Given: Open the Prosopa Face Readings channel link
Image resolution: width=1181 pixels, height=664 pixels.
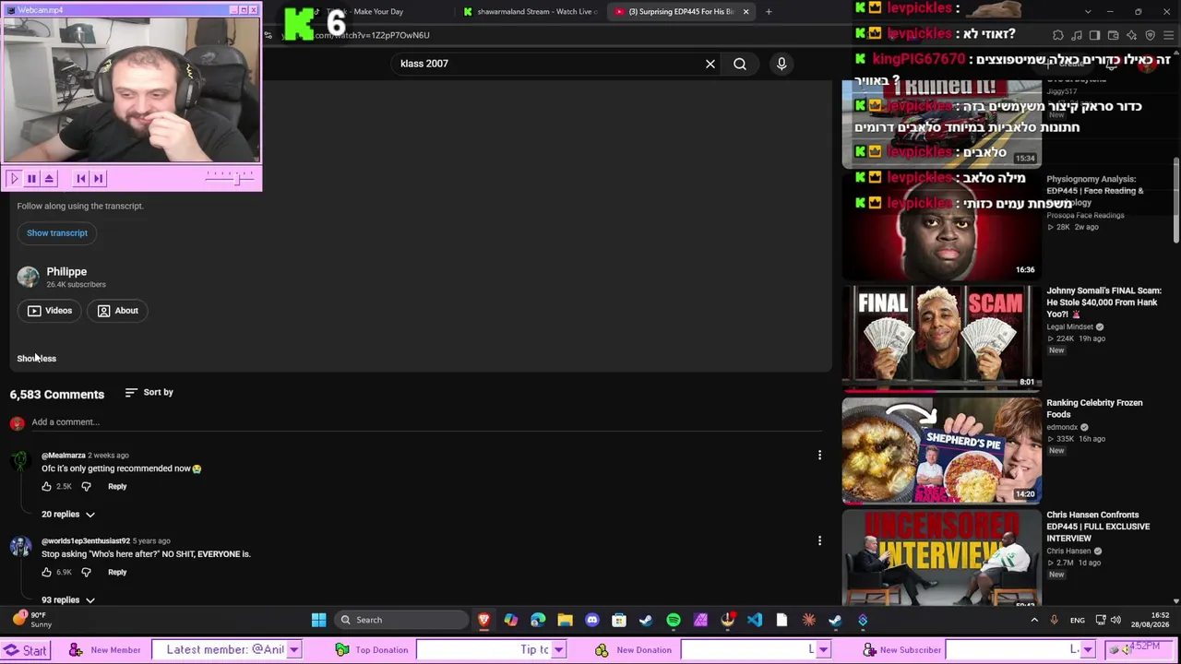Looking at the screenshot, I should click(x=1085, y=215).
